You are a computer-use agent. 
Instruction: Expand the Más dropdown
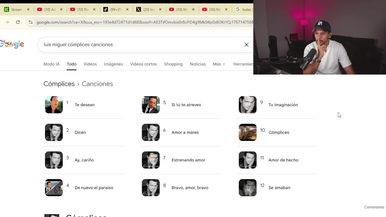click(x=219, y=64)
